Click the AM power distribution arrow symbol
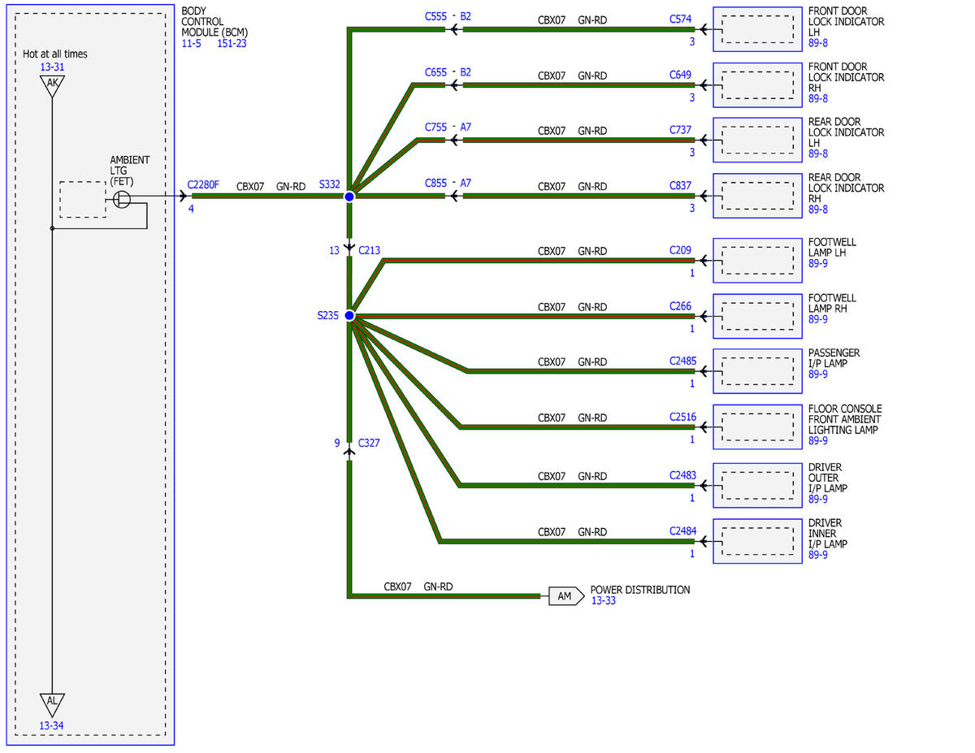The height and width of the screenshot is (753, 975). [565, 596]
